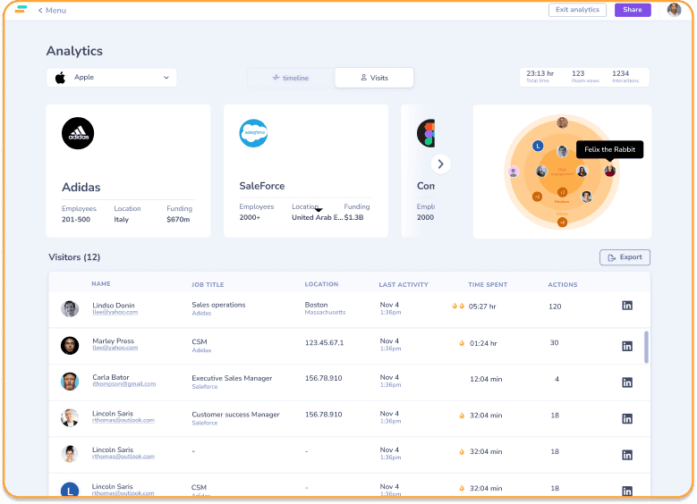Sort by the LAST ACTIVITY column header

coord(404,285)
